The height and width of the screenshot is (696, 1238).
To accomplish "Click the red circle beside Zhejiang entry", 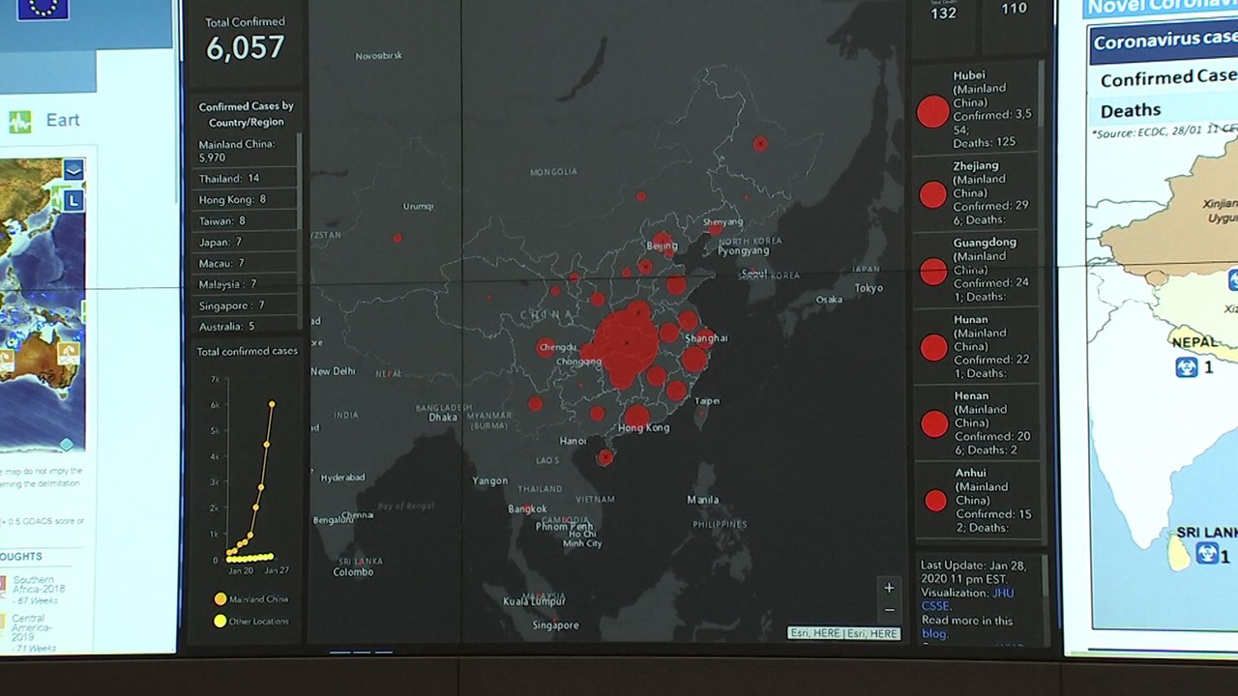I will click(x=932, y=195).
